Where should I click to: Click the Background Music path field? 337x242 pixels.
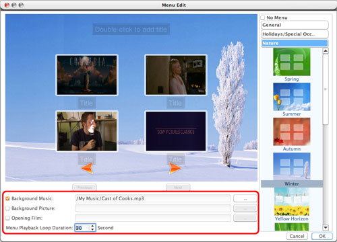[x=153, y=198]
